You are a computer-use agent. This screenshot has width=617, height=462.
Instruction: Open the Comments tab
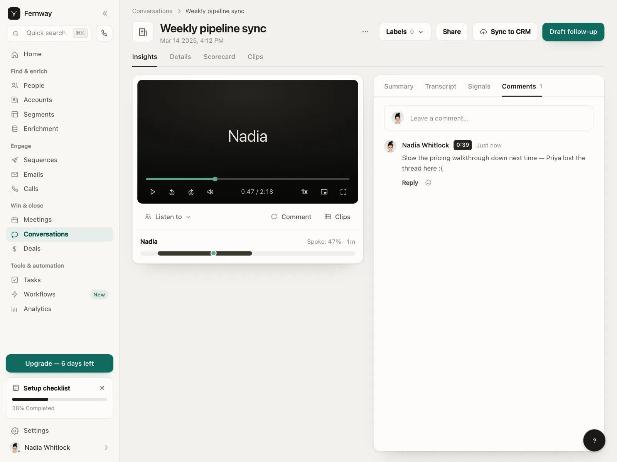[x=522, y=87]
